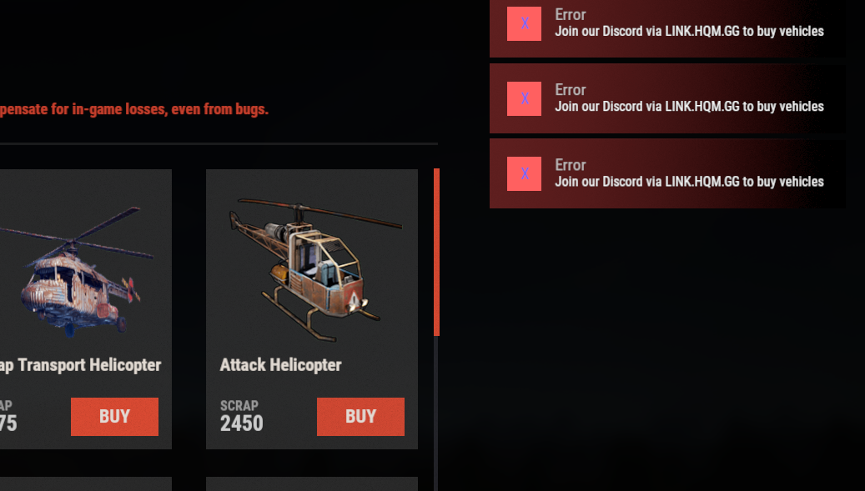Click the SCRAP label above 2450
Viewport: 865px width, 491px height.
[239, 406]
